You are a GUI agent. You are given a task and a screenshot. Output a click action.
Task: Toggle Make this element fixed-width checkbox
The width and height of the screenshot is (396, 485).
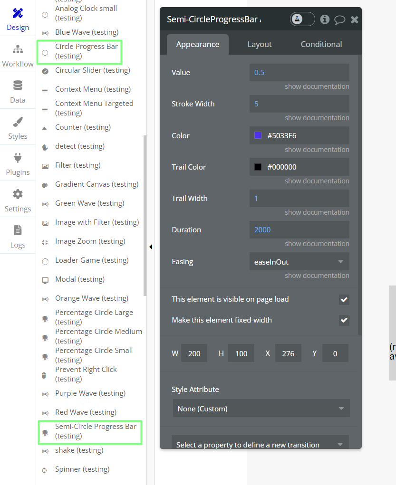pos(344,320)
